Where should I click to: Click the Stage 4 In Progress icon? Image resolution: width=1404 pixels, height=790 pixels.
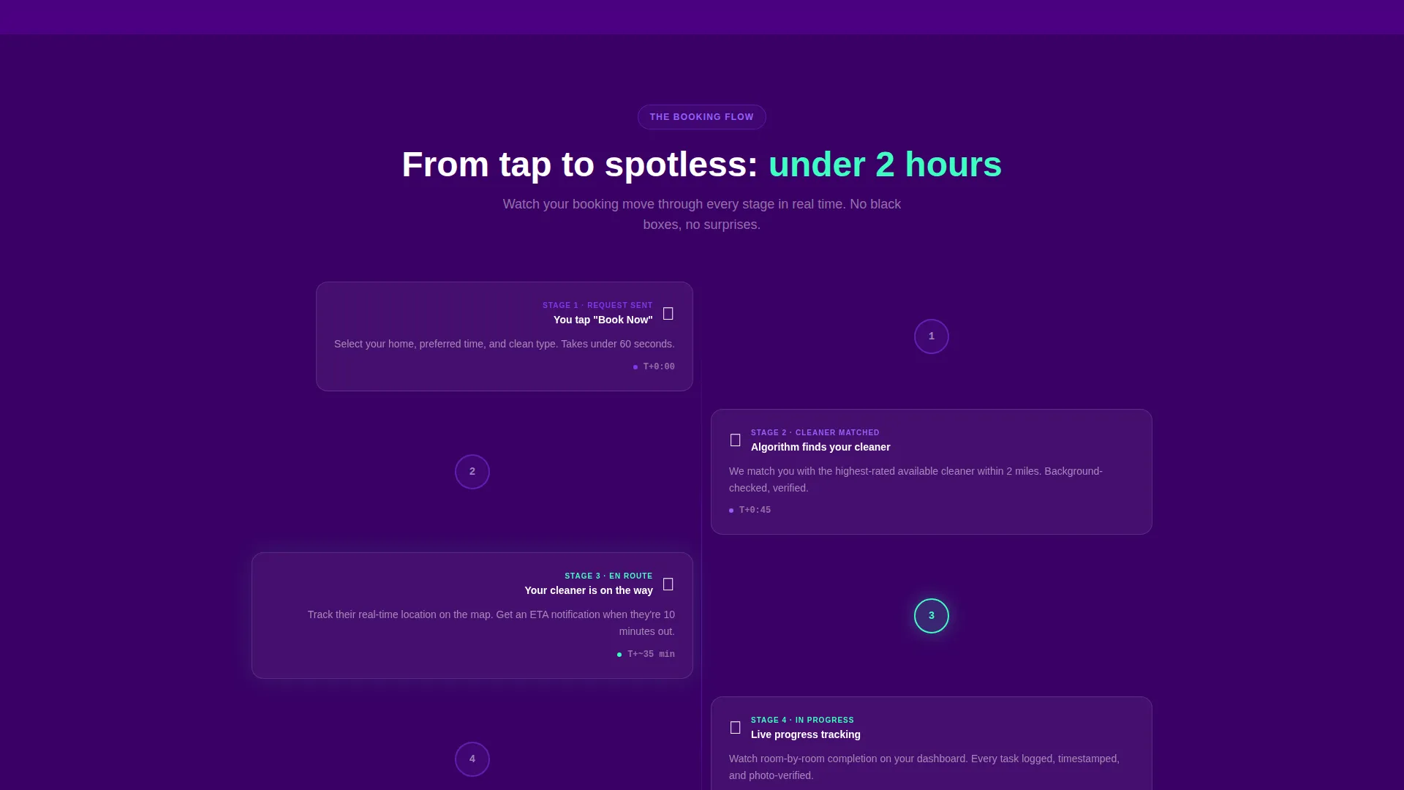[735, 728]
